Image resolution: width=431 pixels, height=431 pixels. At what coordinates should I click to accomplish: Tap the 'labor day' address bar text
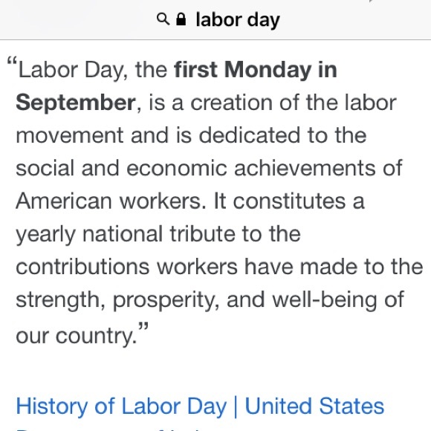(238, 20)
